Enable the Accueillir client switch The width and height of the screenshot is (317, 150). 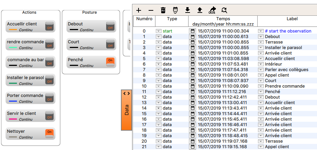[x=50, y=26]
